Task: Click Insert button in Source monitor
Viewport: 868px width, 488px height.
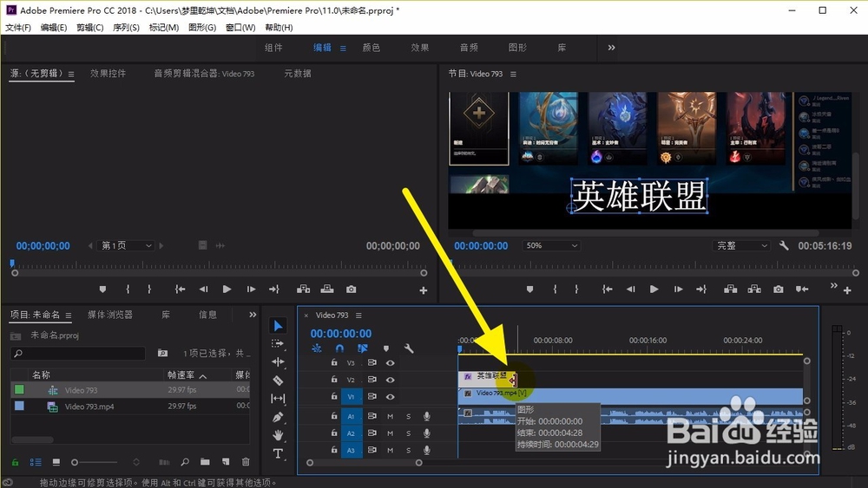Action: 303,289
